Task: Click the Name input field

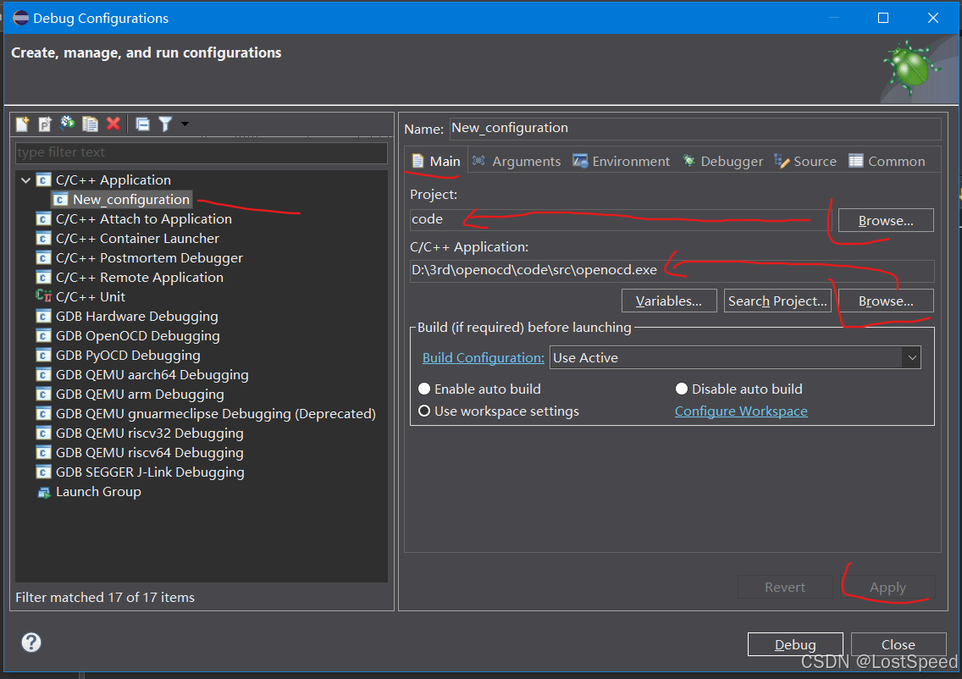Action: (x=695, y=128)
